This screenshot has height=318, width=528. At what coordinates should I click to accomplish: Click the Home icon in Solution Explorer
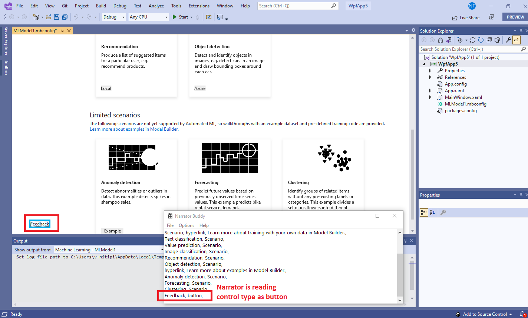[440, 40]
